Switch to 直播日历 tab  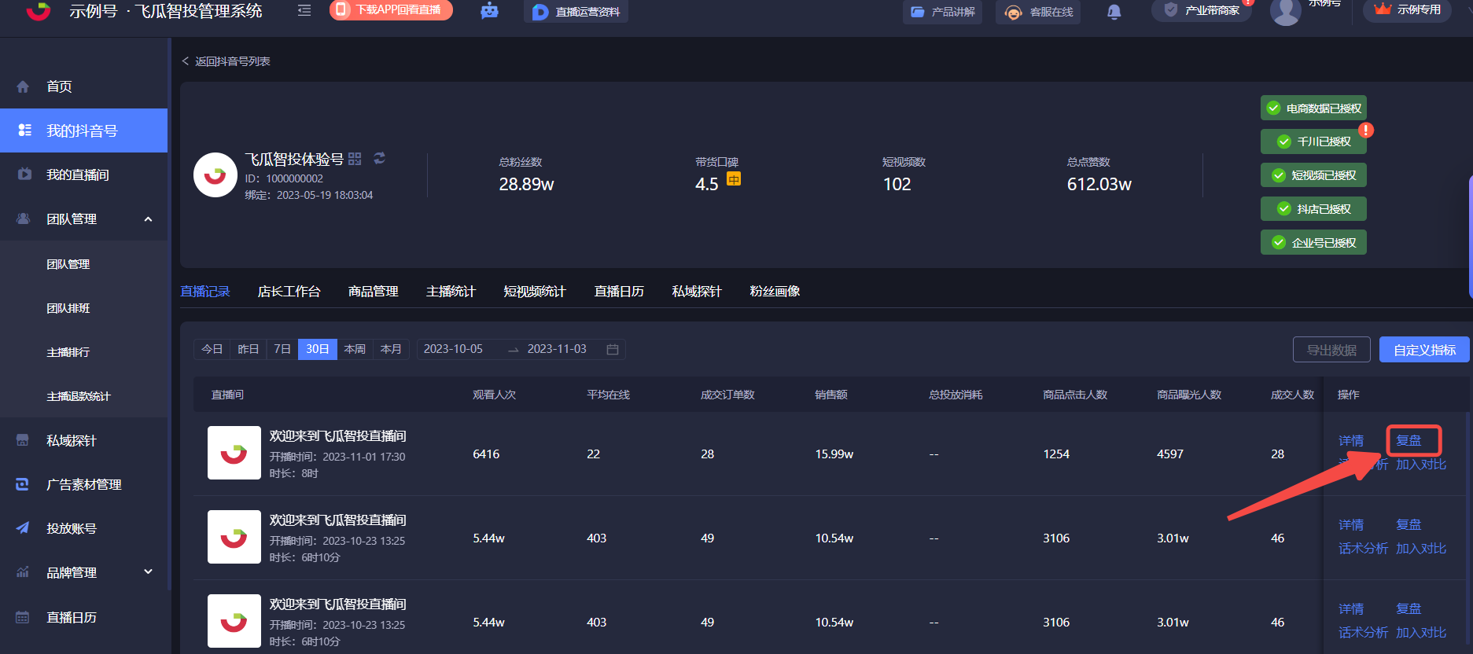pyautogui.click(x=619, y=292)
